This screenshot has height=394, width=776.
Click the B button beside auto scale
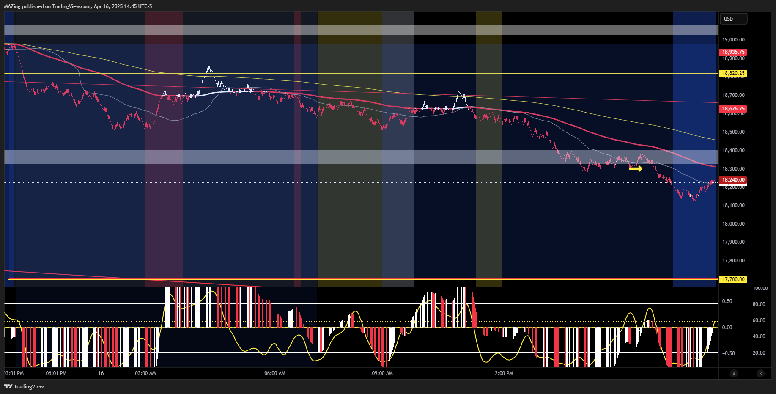pos(760,373)
